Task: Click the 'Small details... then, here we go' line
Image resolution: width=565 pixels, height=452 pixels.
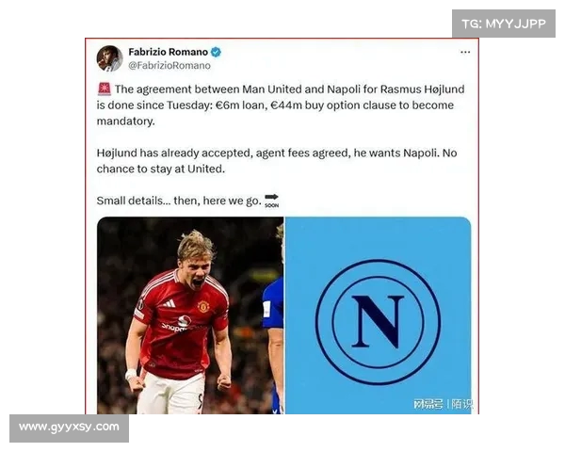Action: click(179, 201)
